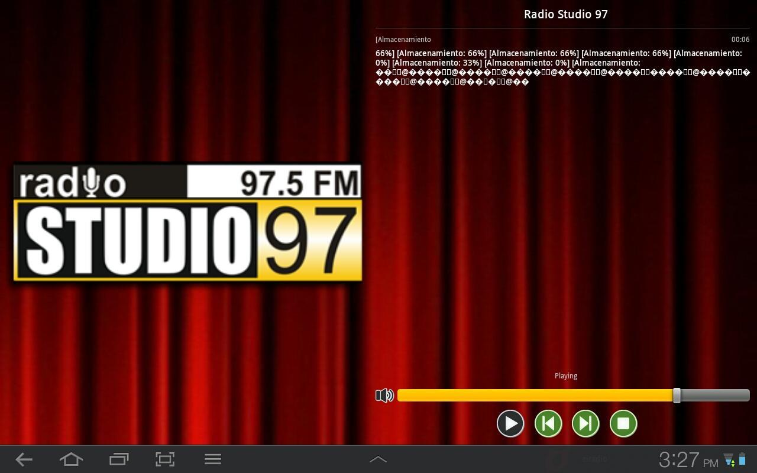Viewport: 757px width, 473px height.
Task: Open the recent apps list
Action: [119, 459]
